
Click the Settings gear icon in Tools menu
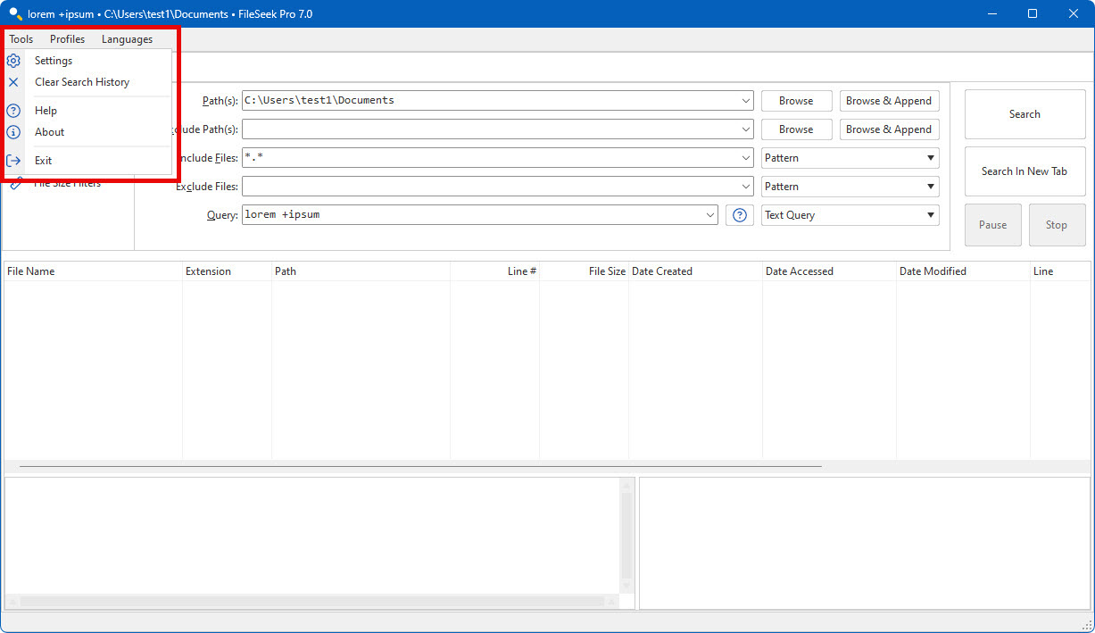13,61
